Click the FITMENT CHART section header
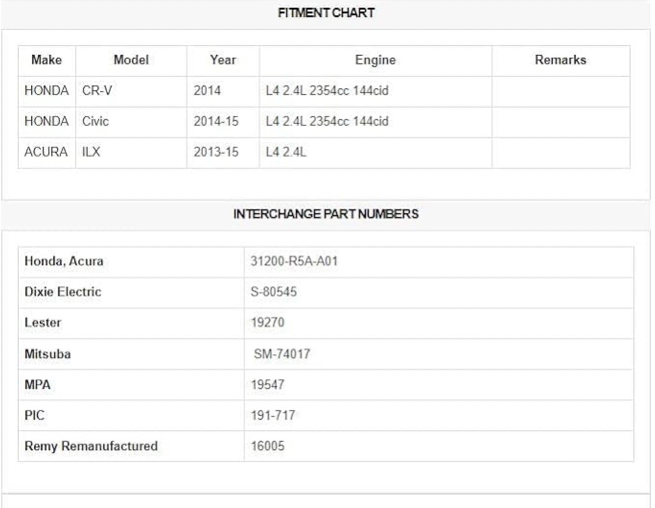 tap(326, 13)
